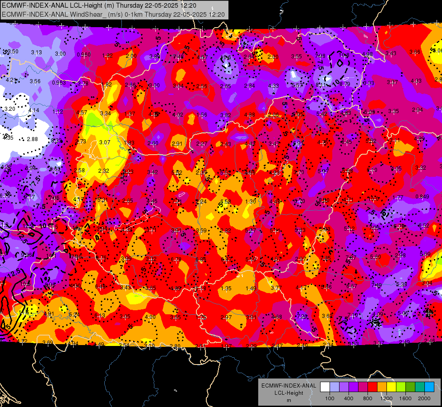Select the teal legend swatch
Image resolution: width=442 pixels, height=407 pixels.
tap(420, 387)
